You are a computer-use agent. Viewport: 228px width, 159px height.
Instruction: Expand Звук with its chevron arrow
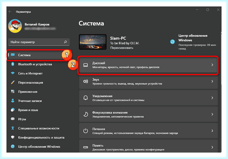click(x=212, y=81)
